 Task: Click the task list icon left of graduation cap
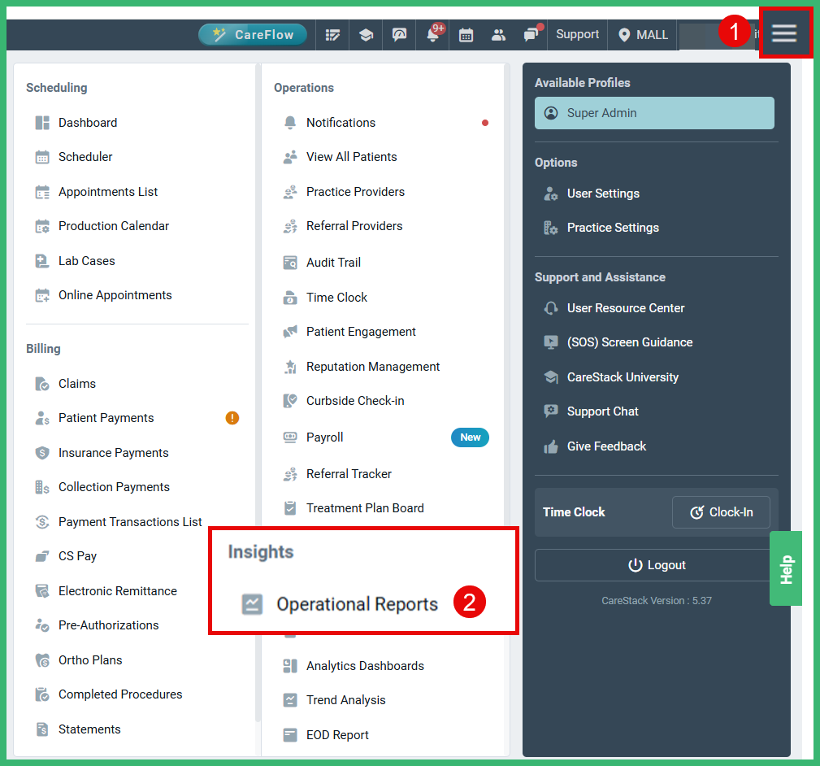[332, 34]
